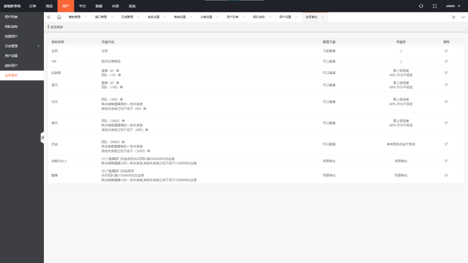This screenshot has width=468, height=263.
Task: Switch to the 区域管理 tab
Action: pos(127,17)
